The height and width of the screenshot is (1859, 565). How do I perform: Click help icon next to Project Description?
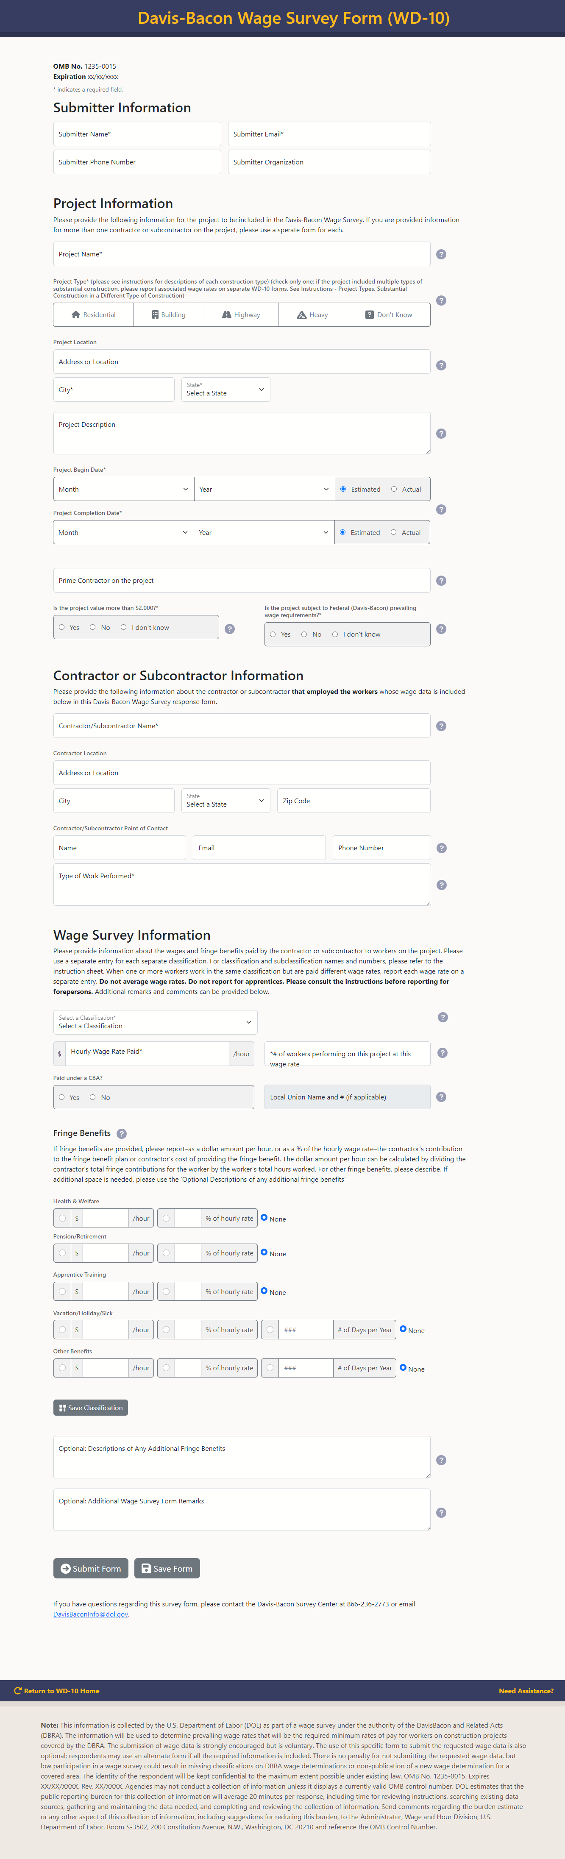coord(441,434)
